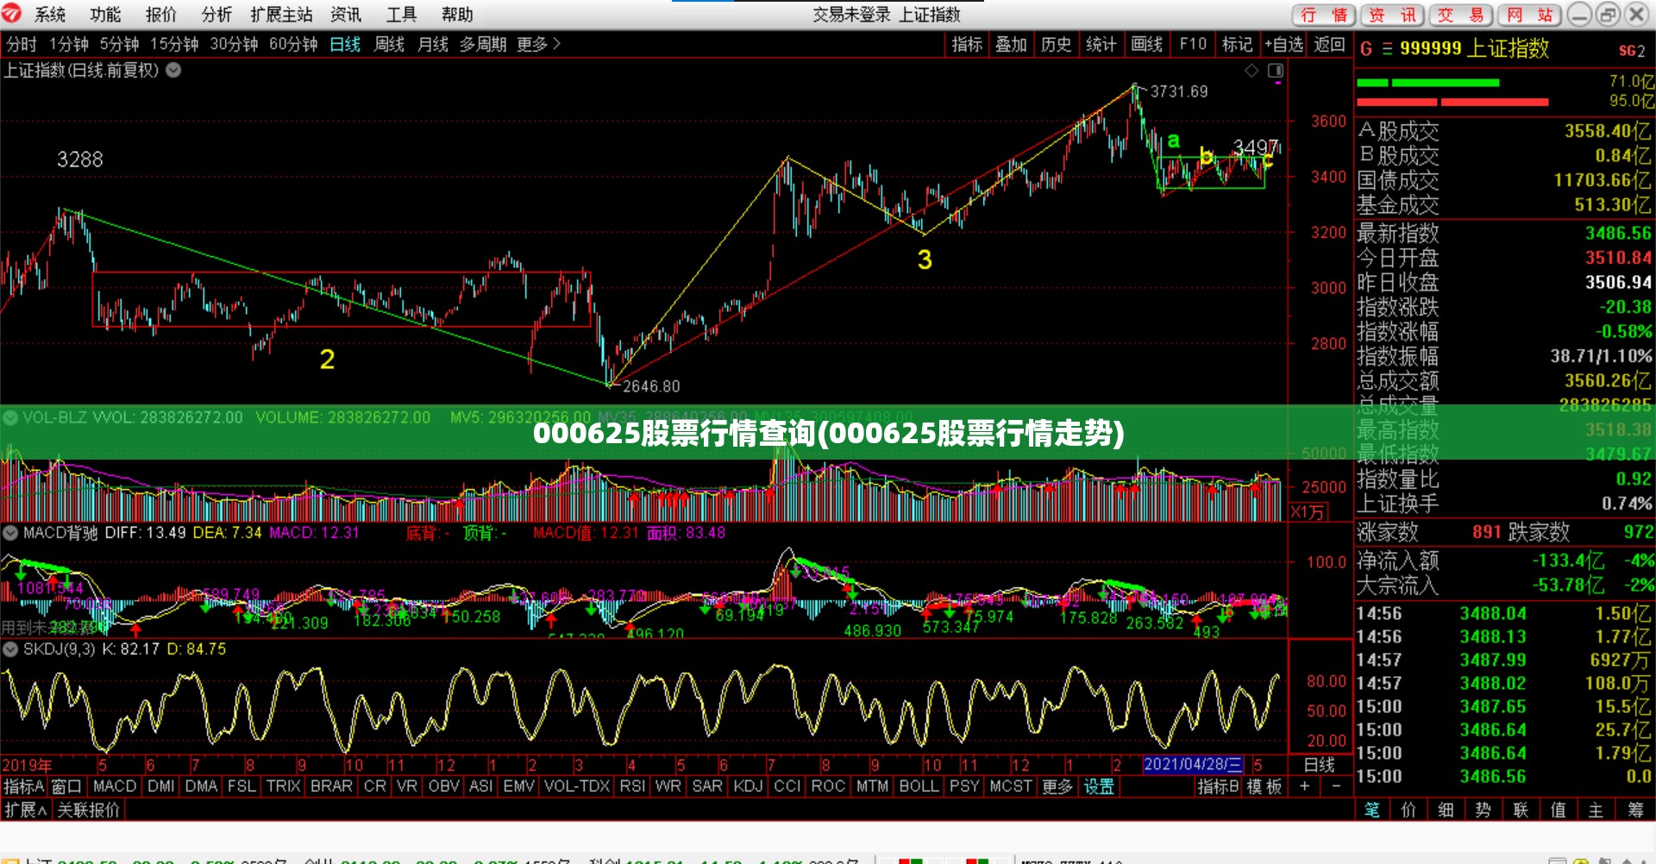This screenshot has height=864, width=1656.
Task: Open the chart options arrow beside 上证指数(日线,前复权)
Action: pyautogui.click(x=173, y=71)
